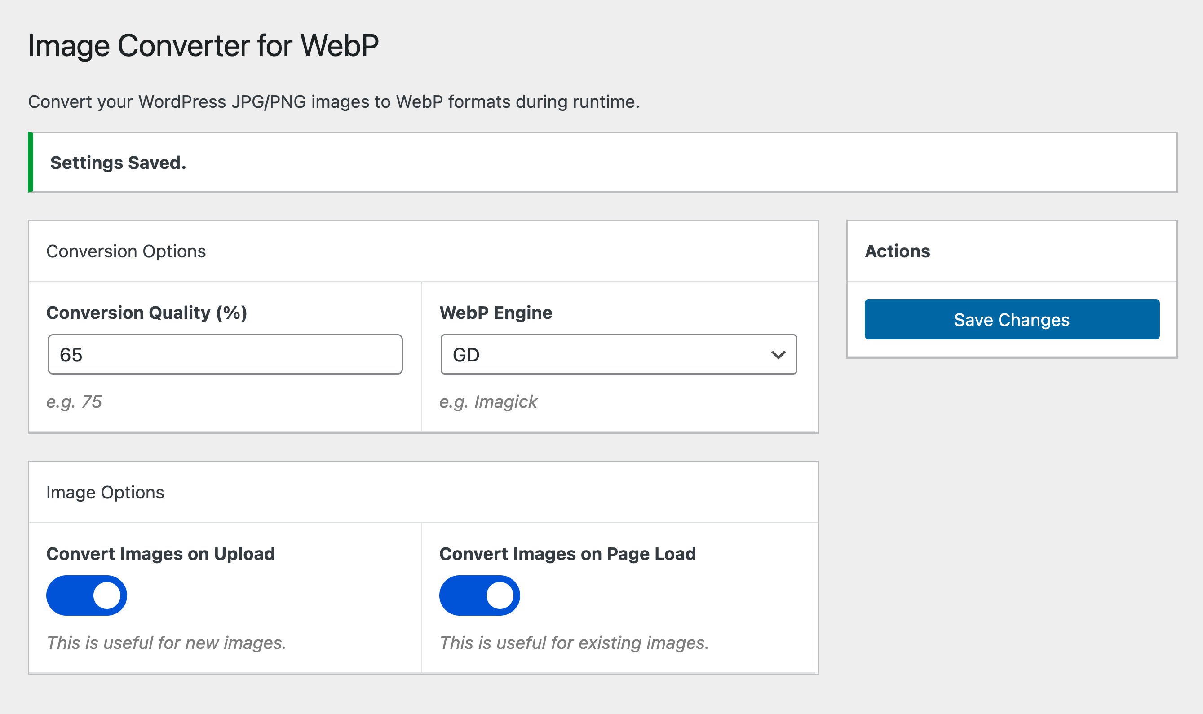Click the 'e.g. 75' hint text
The image size is (1203, 714).
[74, 401]
